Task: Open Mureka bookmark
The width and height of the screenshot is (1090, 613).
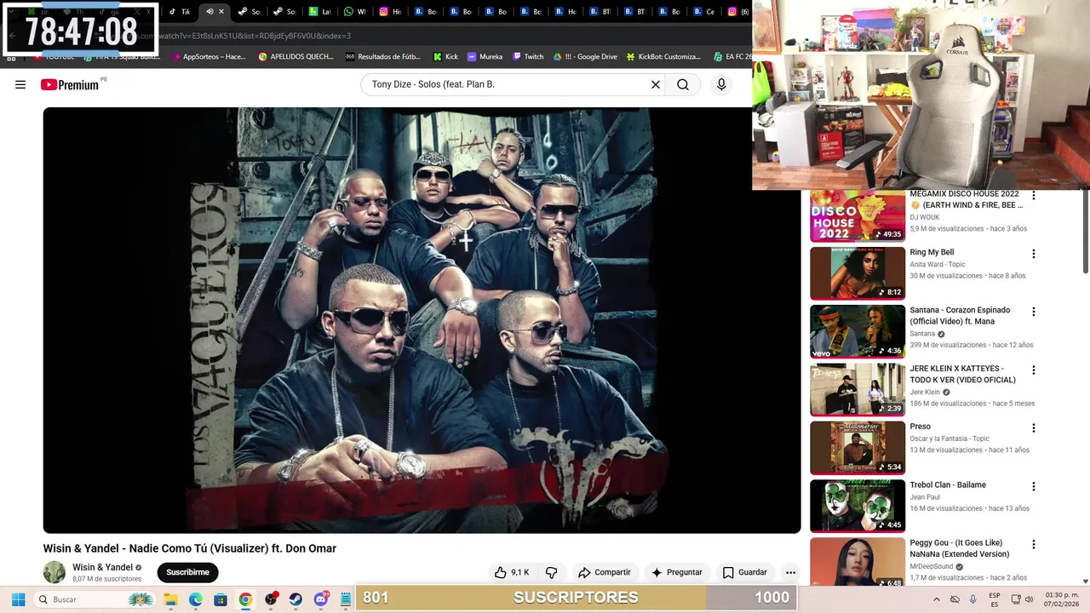Action: pos(485,56)
